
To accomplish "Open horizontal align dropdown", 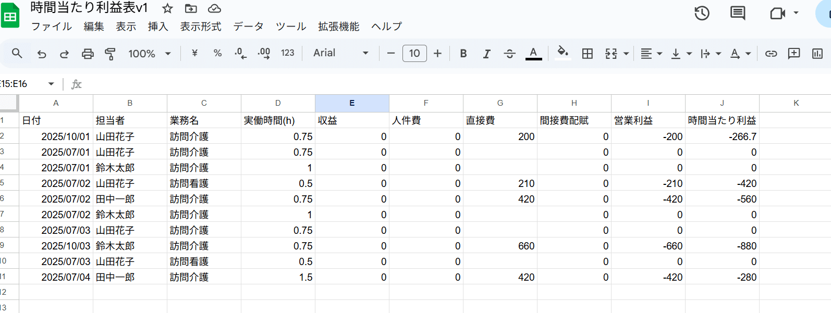I will [x=651, y=54].
